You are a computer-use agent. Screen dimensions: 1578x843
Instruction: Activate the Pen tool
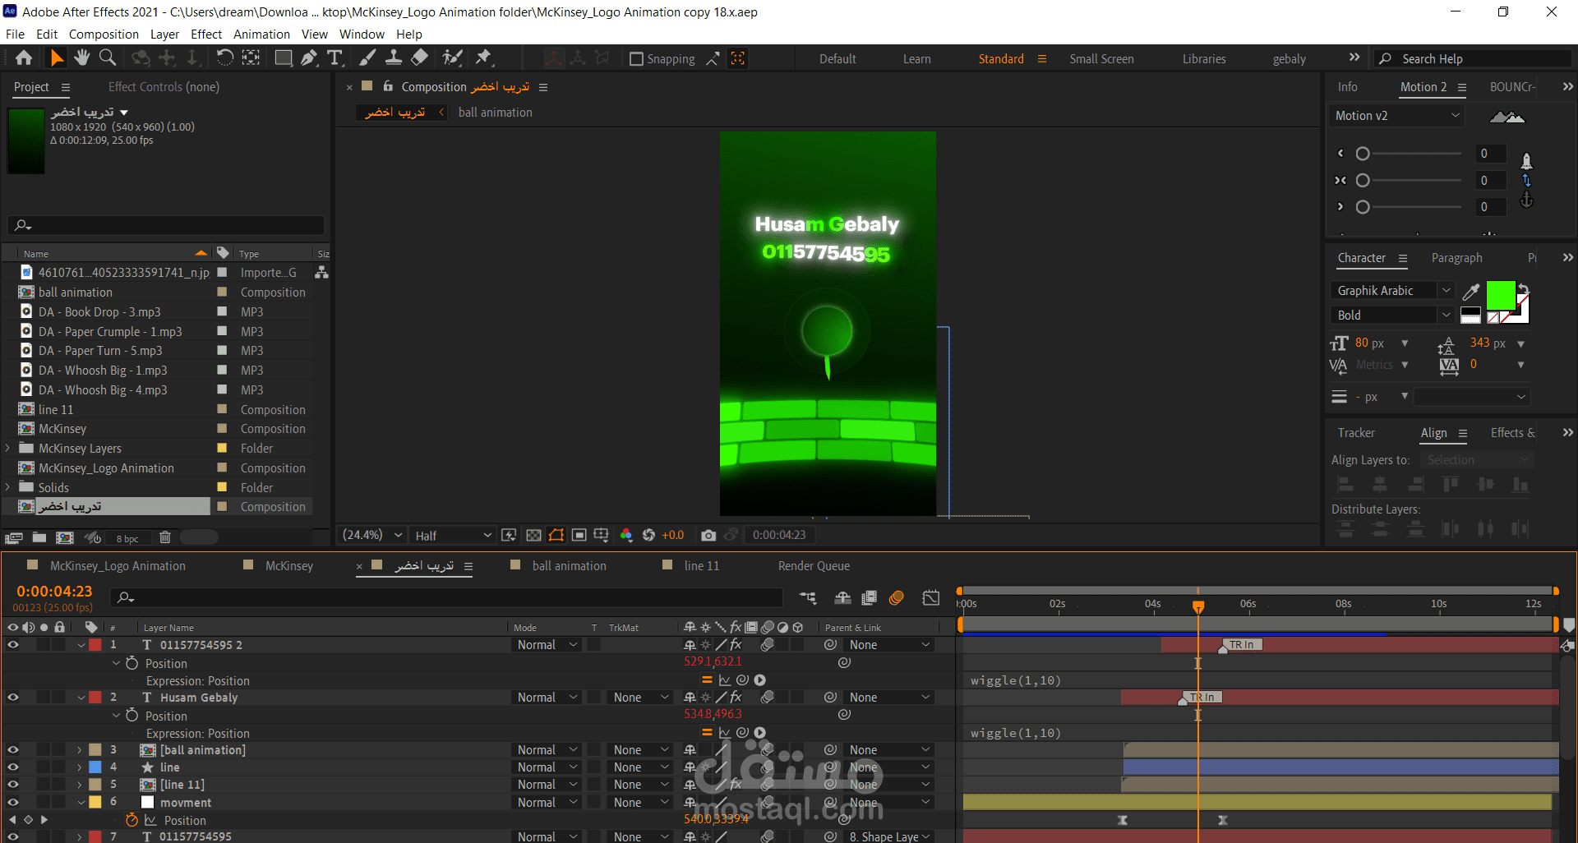pos(309,58)
